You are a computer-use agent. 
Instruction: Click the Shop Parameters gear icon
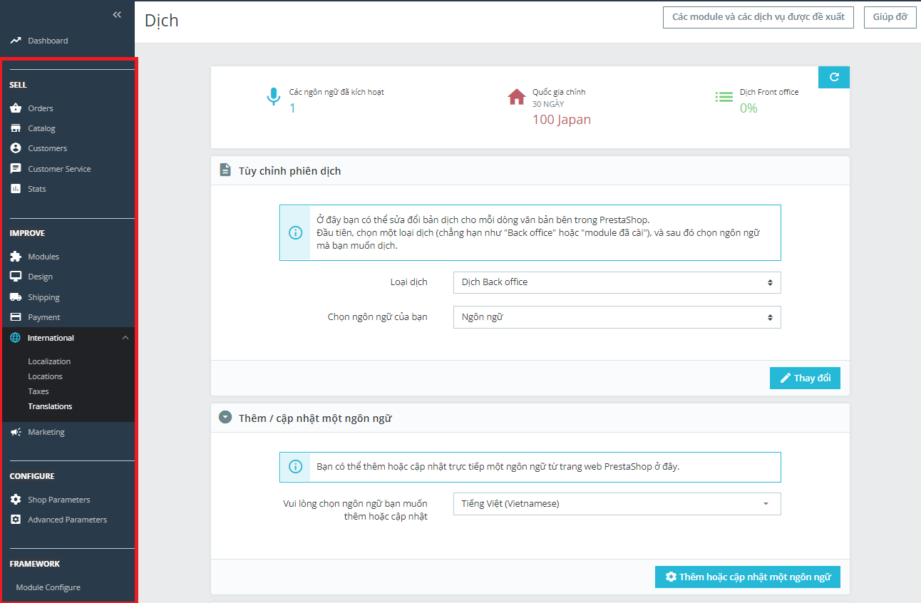tap(16, 500)
